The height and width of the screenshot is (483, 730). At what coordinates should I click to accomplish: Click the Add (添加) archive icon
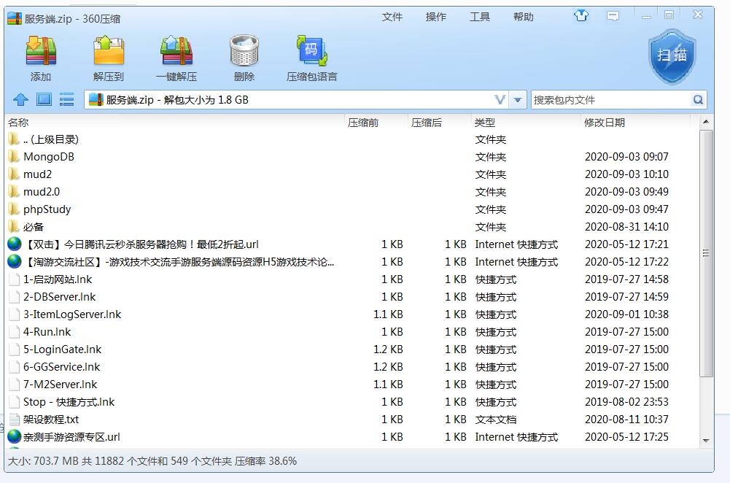(x=41, y=53)
